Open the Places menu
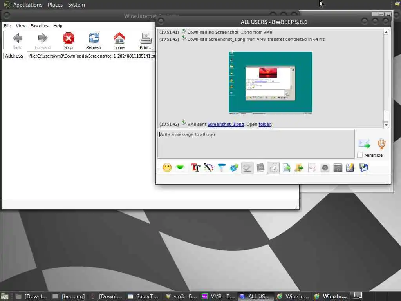 55,5
